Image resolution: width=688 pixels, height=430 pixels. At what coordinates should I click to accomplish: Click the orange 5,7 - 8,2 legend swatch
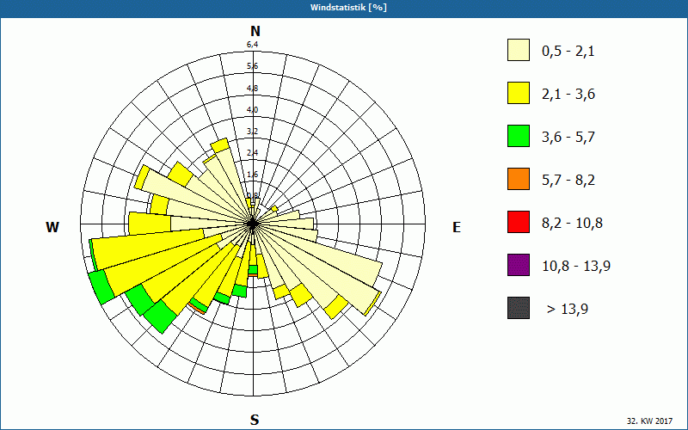tap(519, 179)
